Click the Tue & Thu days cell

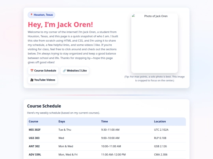tap(65, 130)
